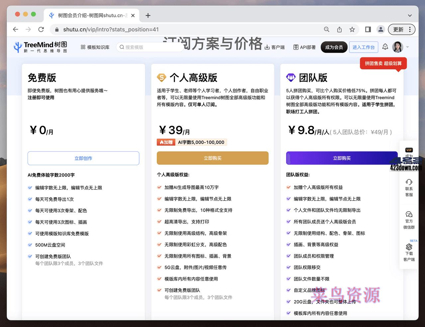
Task: Click 立即购买 for 个人高级版
Action: click(x=212, y=158)
